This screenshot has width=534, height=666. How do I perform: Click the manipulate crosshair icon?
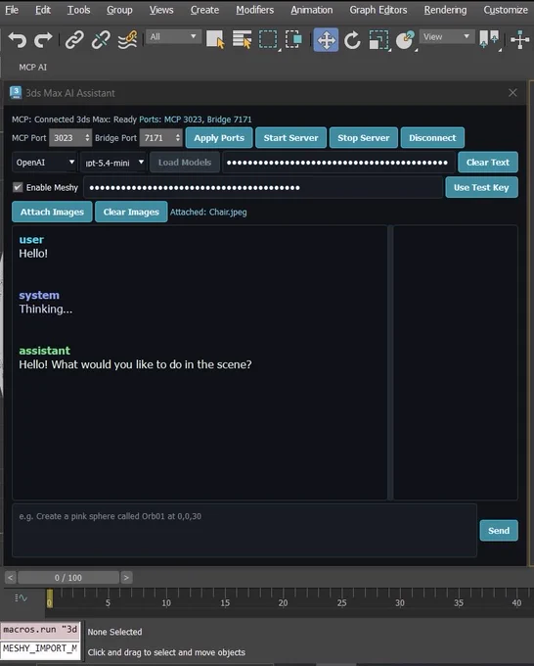click(520, 40)
